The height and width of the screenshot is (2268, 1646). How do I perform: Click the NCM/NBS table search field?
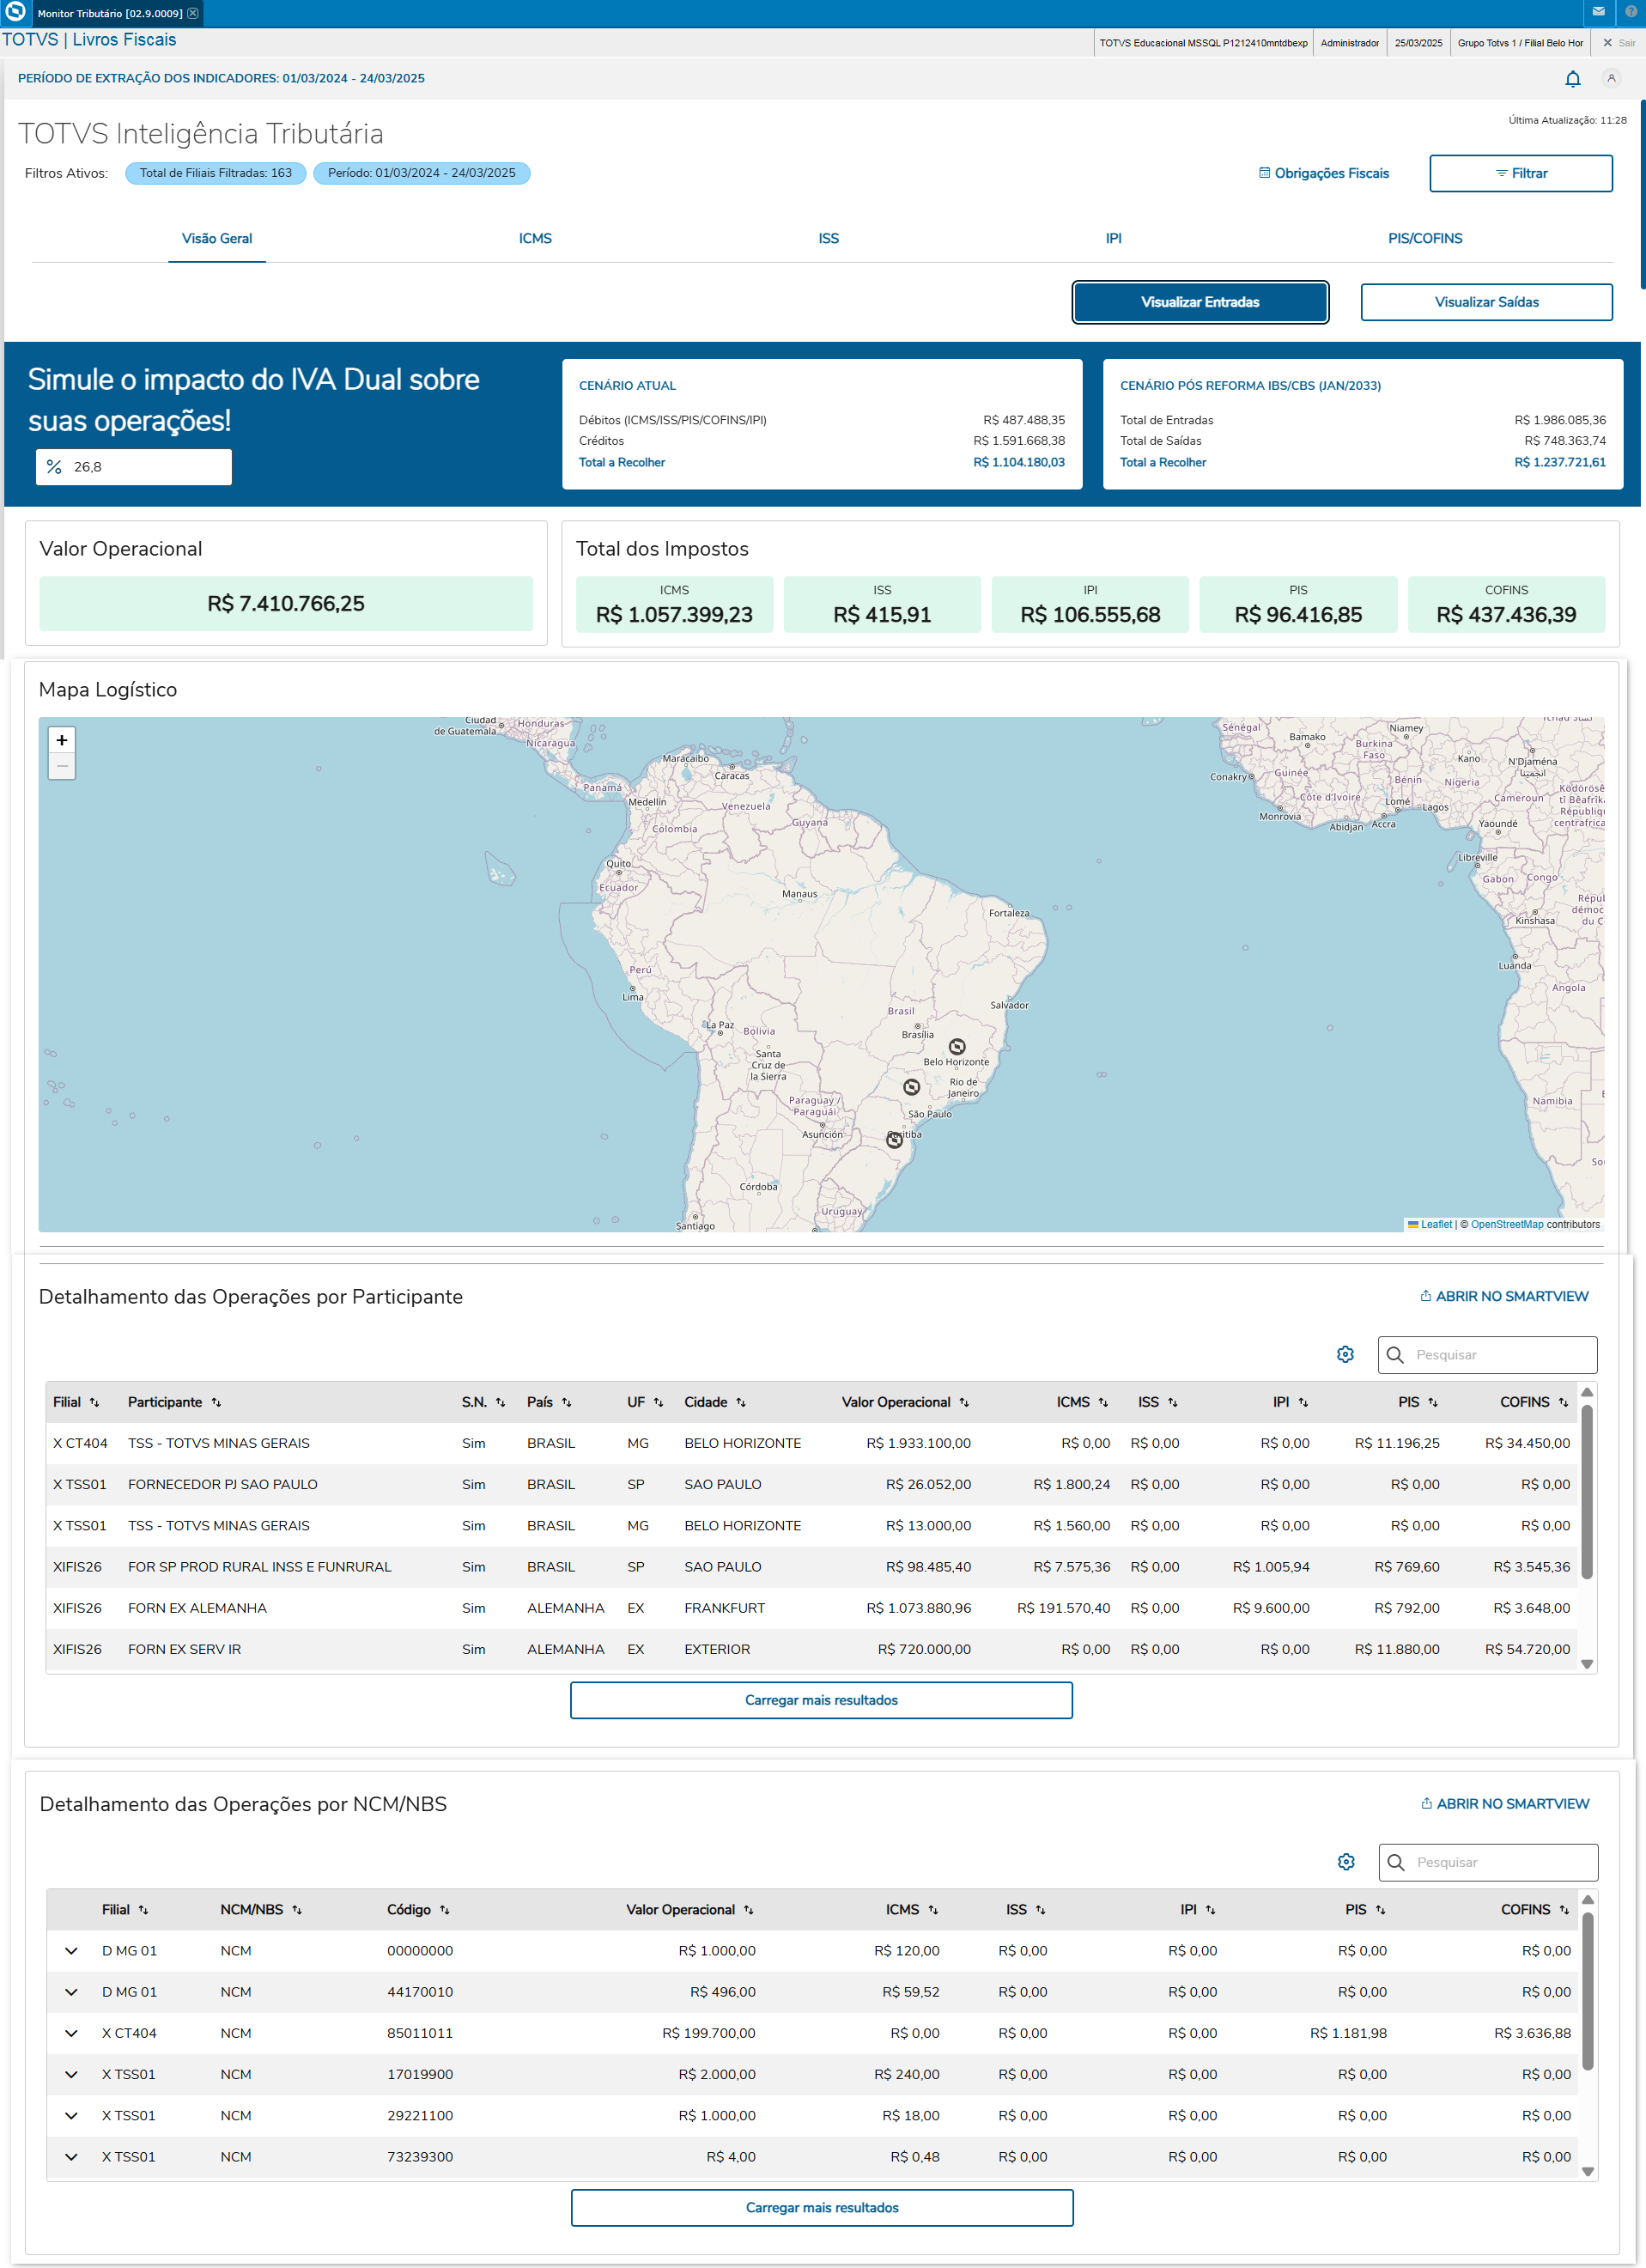pyautogui.click(x=1488, y=1861)
